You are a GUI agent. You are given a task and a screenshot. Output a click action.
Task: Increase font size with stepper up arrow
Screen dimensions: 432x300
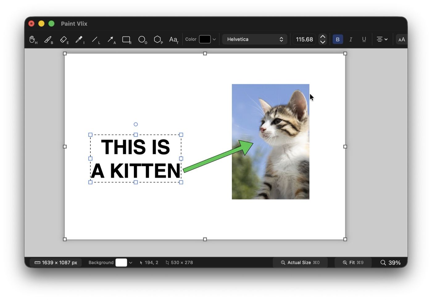pyautogui.click(x=323, y=37)
